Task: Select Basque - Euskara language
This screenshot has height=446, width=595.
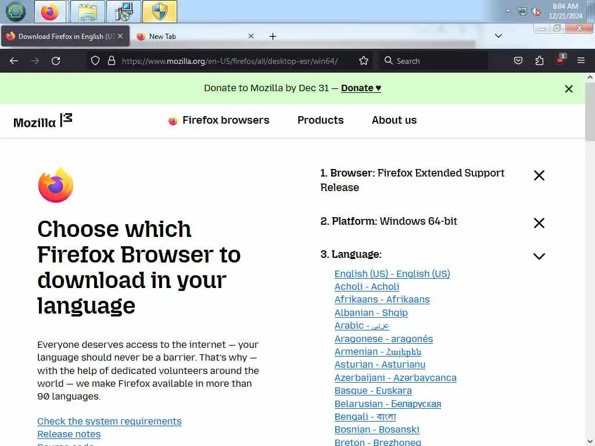Action: (372, 391)
